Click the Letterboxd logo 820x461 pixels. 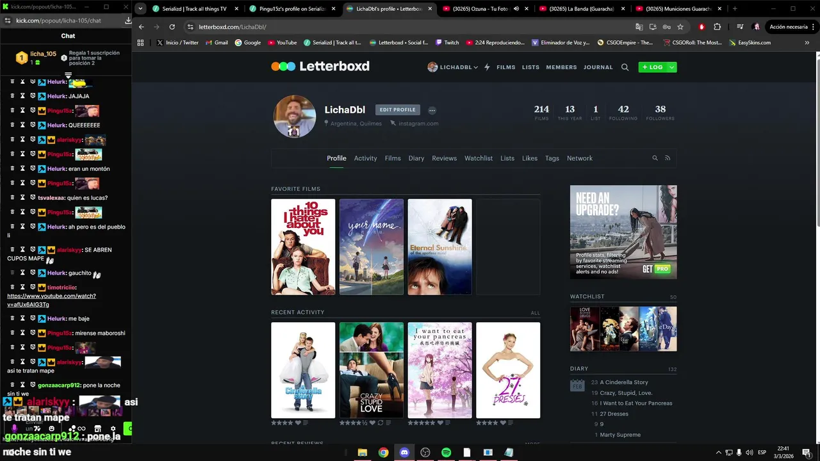click(320, 66)
